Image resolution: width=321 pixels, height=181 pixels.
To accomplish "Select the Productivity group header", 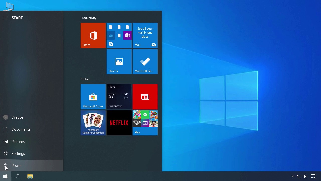I will tap(88, 18).
